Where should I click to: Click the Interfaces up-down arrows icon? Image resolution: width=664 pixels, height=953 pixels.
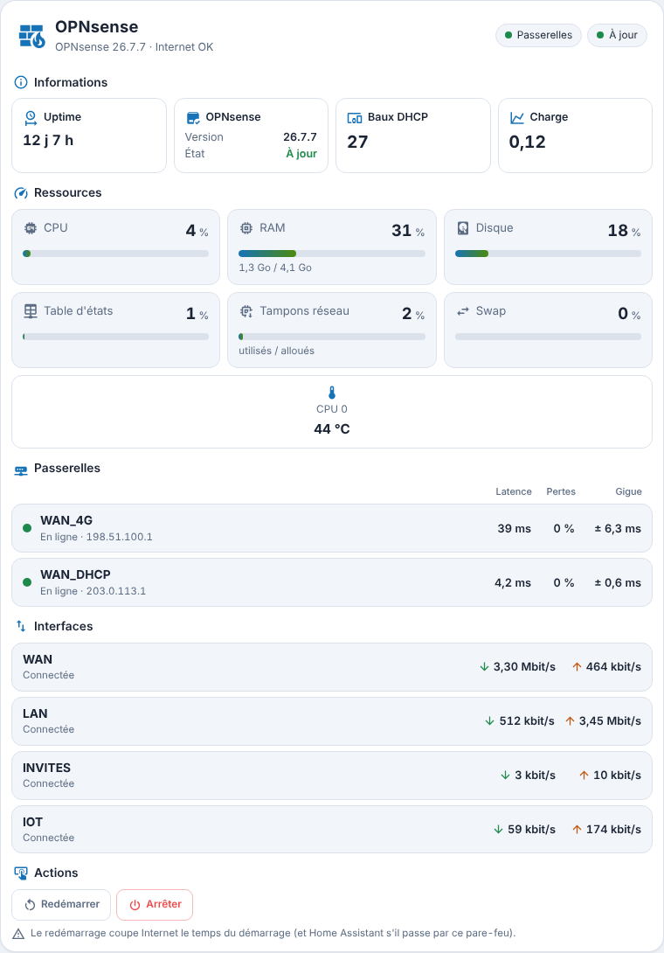point(21,626)
